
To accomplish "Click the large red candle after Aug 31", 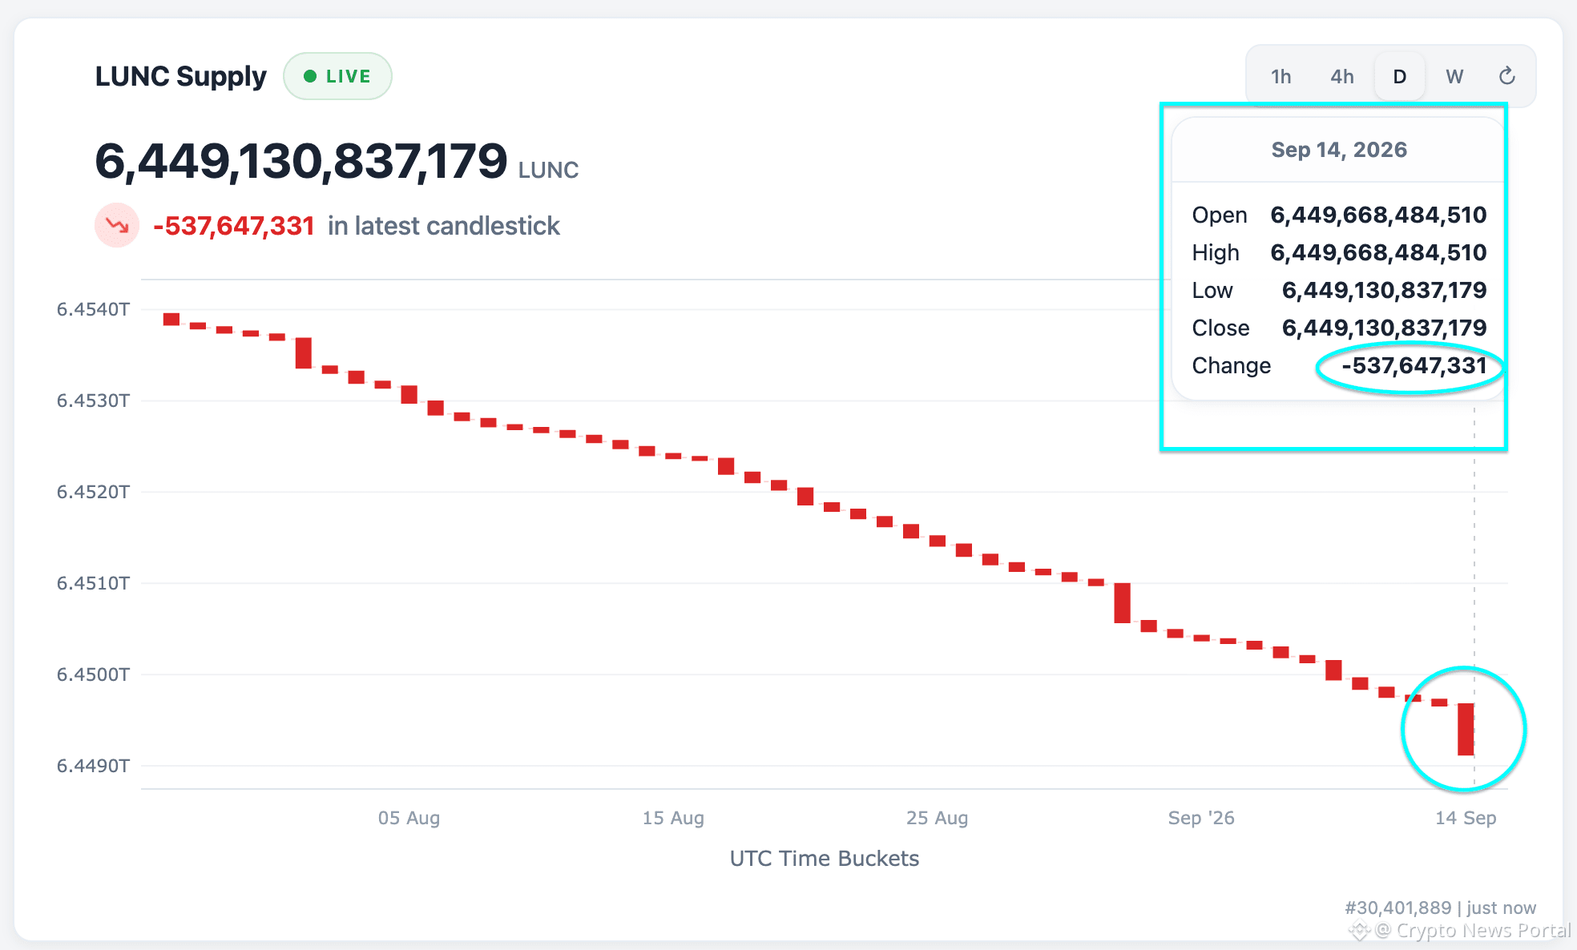I will 1122,603.
